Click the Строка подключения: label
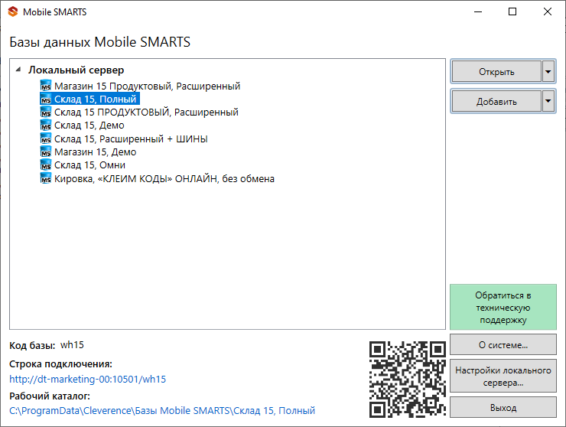 [60, 363]
